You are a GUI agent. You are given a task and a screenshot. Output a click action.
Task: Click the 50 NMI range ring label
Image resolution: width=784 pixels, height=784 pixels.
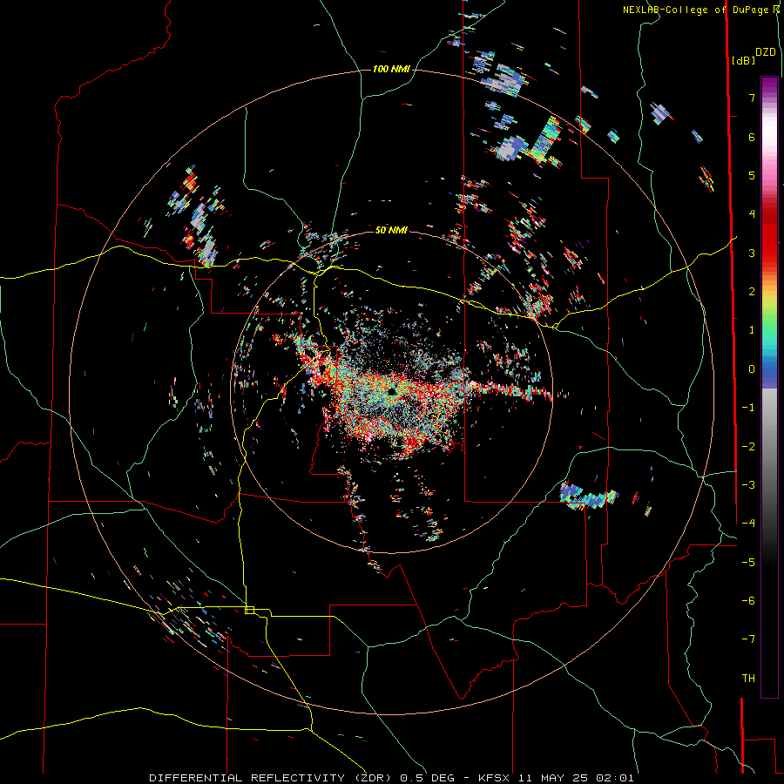click(x=391, y=230)
